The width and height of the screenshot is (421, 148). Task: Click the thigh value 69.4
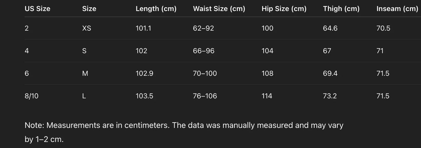click(330, 73)
